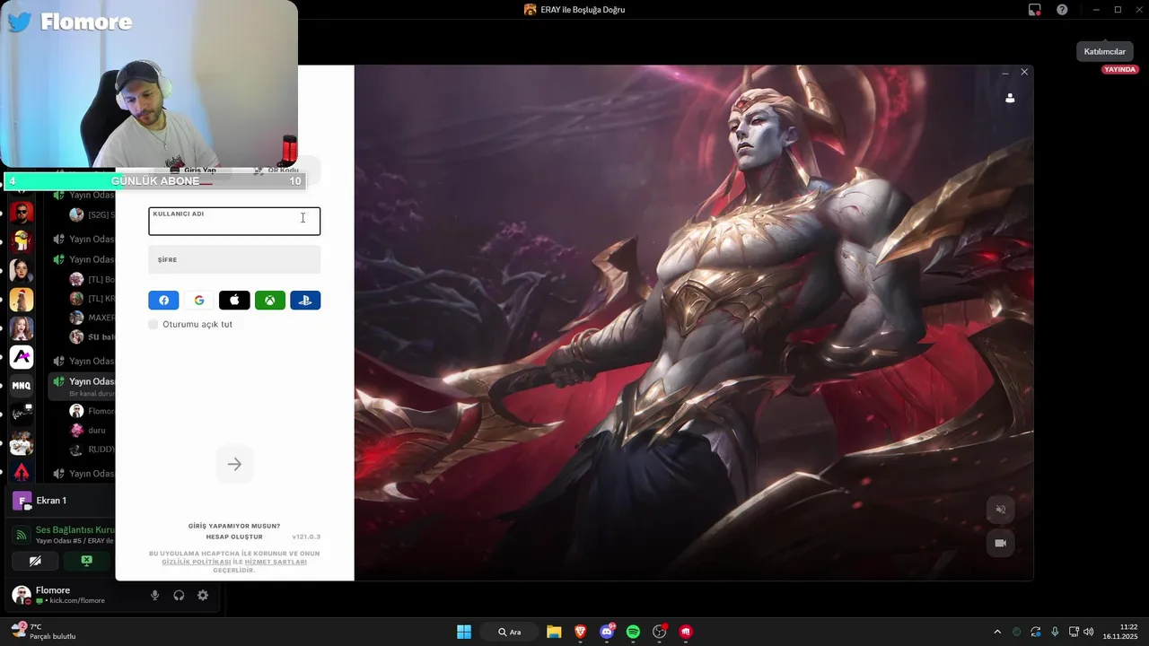The width and height of the screenshot is (1149, 646).
Task: Sign in with Apple button
Action: click(234, 301)
